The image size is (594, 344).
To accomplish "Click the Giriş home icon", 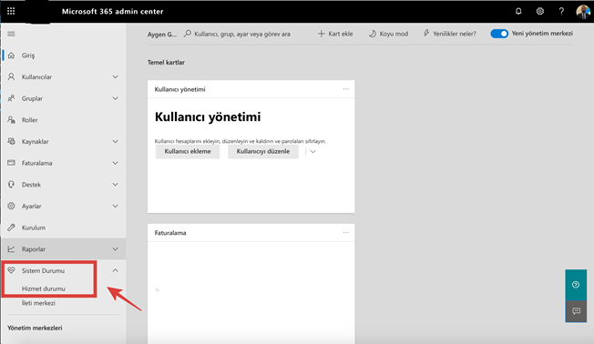I will (x=11, y=56).
